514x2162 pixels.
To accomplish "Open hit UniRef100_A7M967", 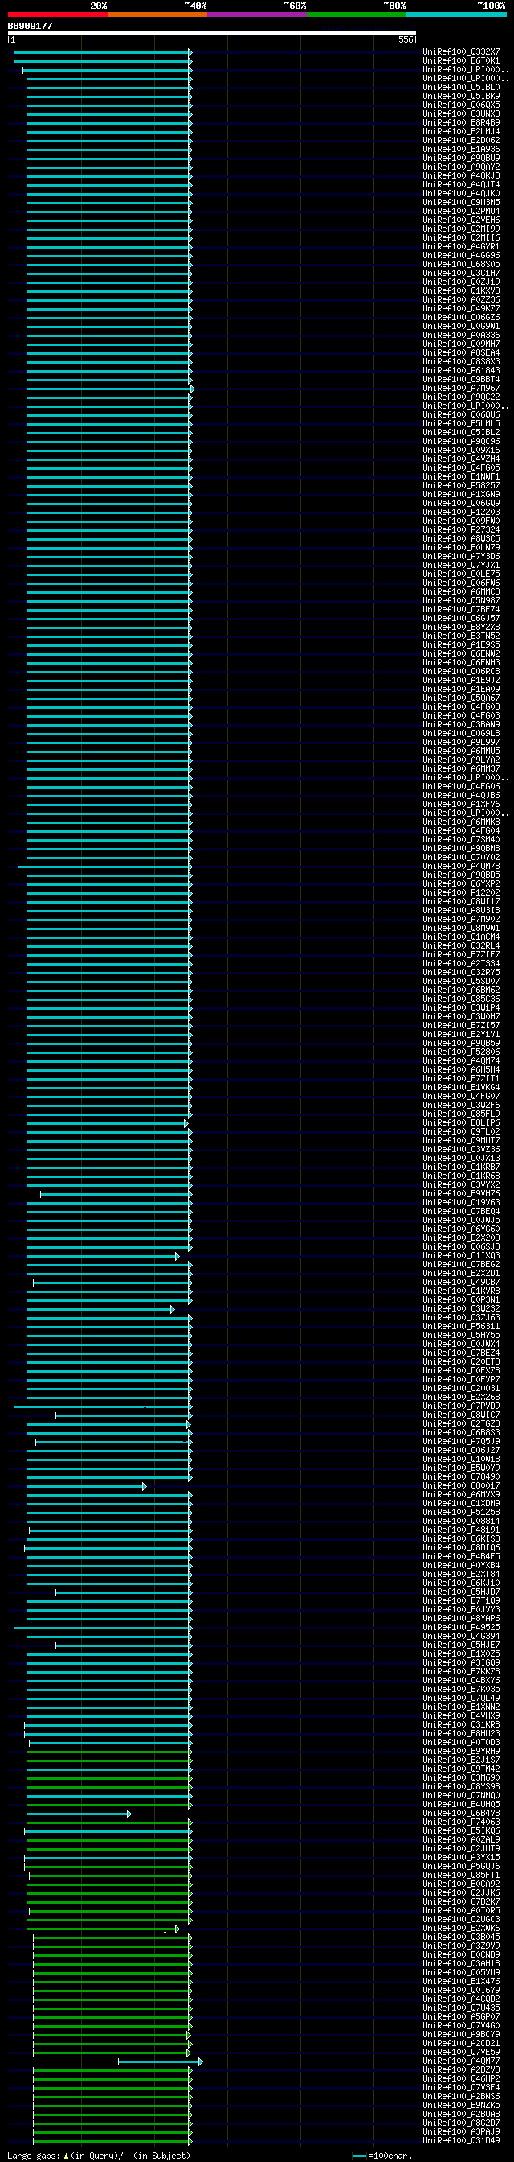I will [x=461, y=389].
